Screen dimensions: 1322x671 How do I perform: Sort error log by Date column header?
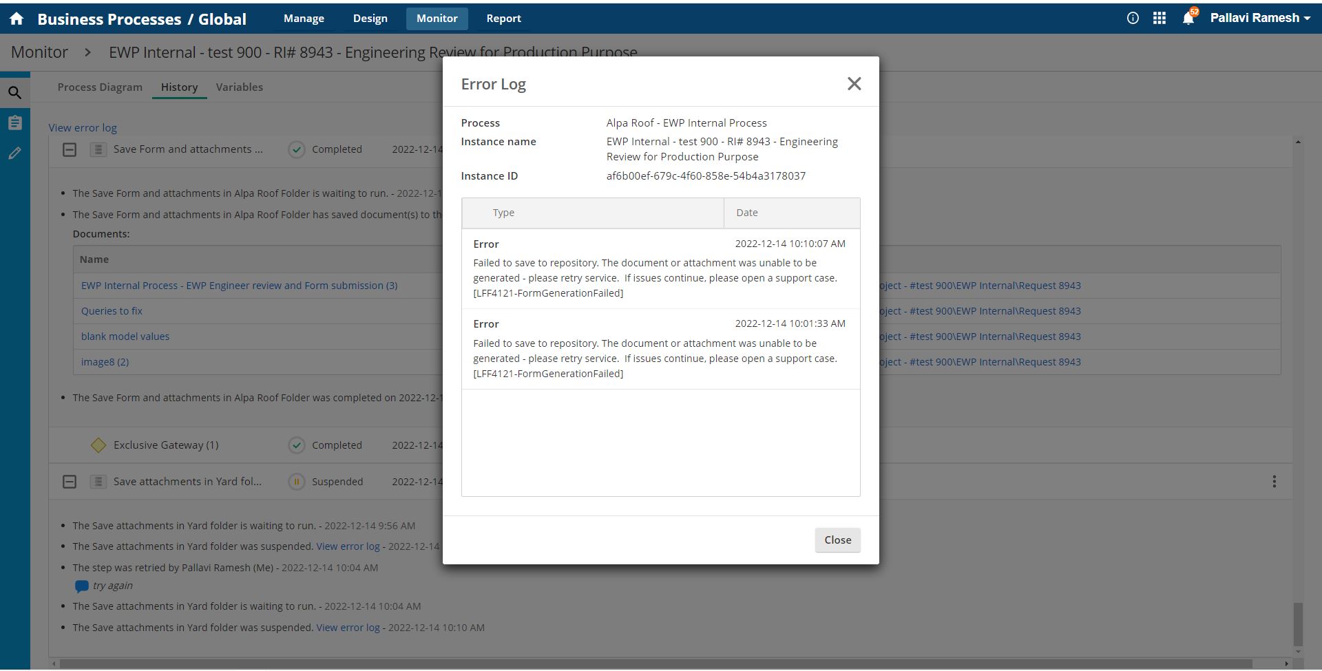coord(747,213)
